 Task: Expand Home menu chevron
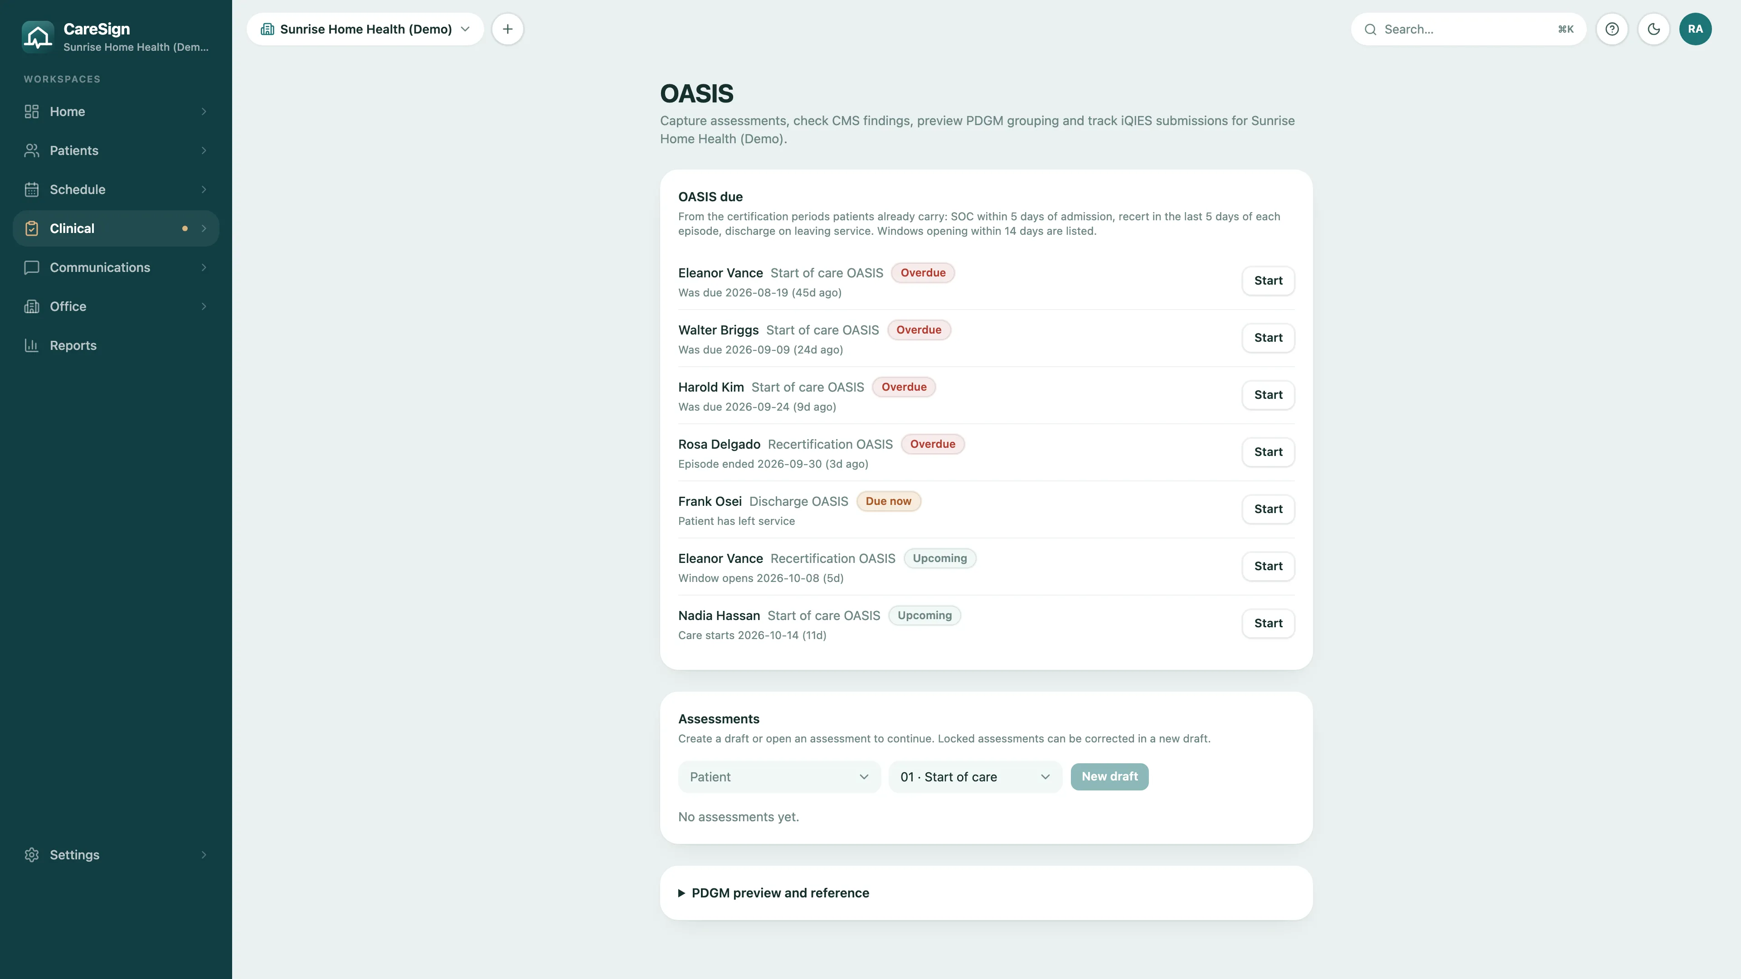204,111
